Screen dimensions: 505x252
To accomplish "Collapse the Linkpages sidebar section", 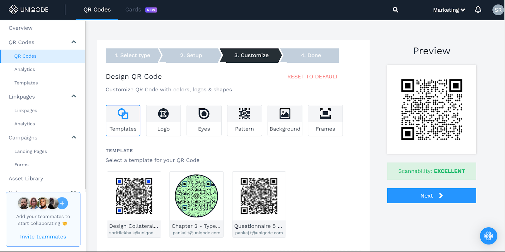I will tap(74, 96).
